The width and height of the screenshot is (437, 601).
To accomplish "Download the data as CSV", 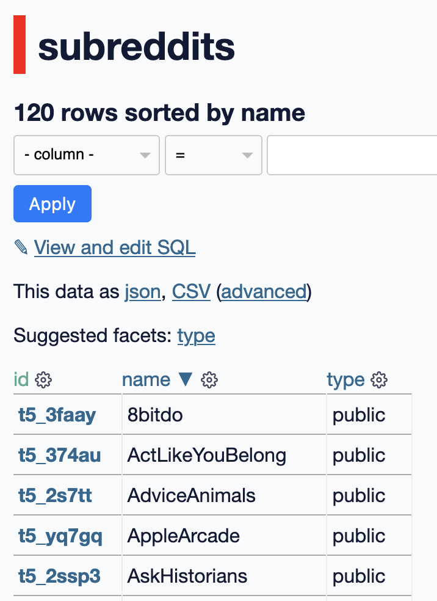I will tap(191, 292).
